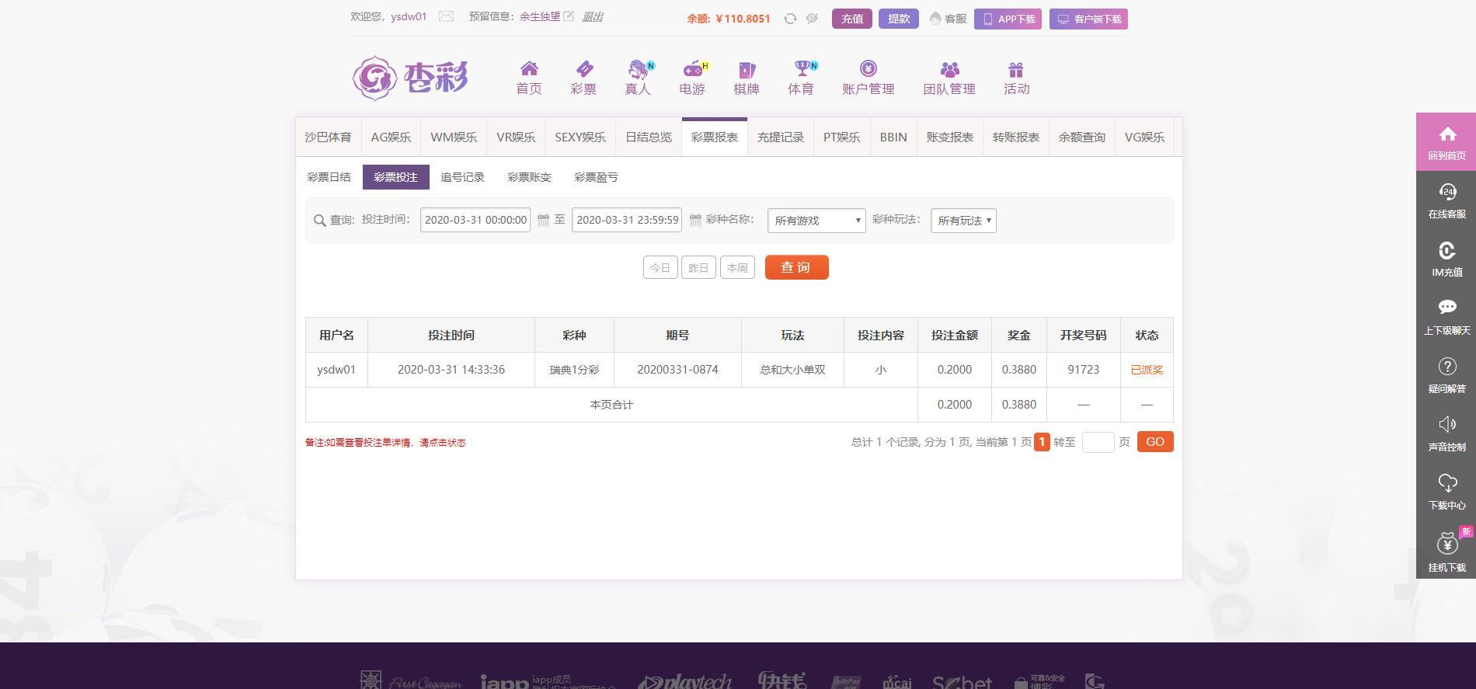This screenshot has height=689, width=1476.
Task: Open 彩票盈亏 sub-tab
Action: 596,177
